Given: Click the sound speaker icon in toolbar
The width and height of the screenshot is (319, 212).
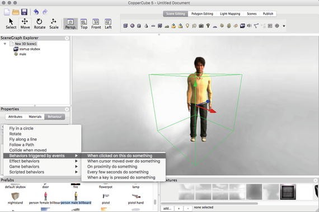Looking at the screenshot, I should (249, 26).
